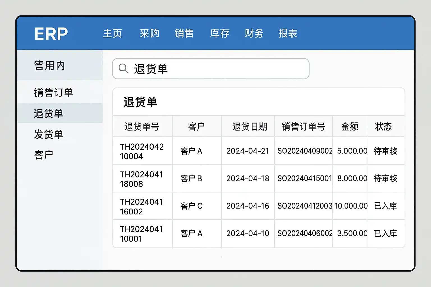Open 发货单 from the sidebar

49,134
